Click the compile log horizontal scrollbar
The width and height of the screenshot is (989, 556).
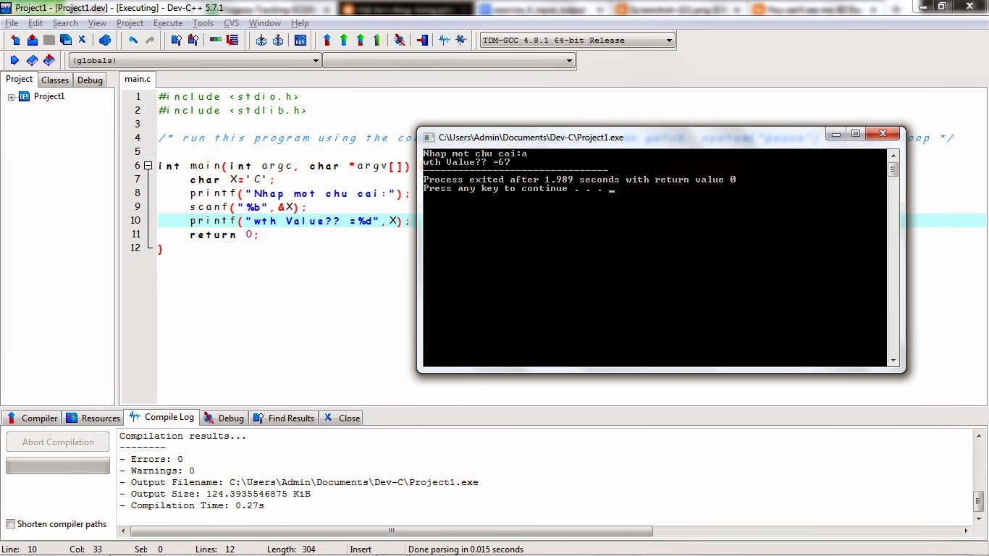click(x=391, y=531)
